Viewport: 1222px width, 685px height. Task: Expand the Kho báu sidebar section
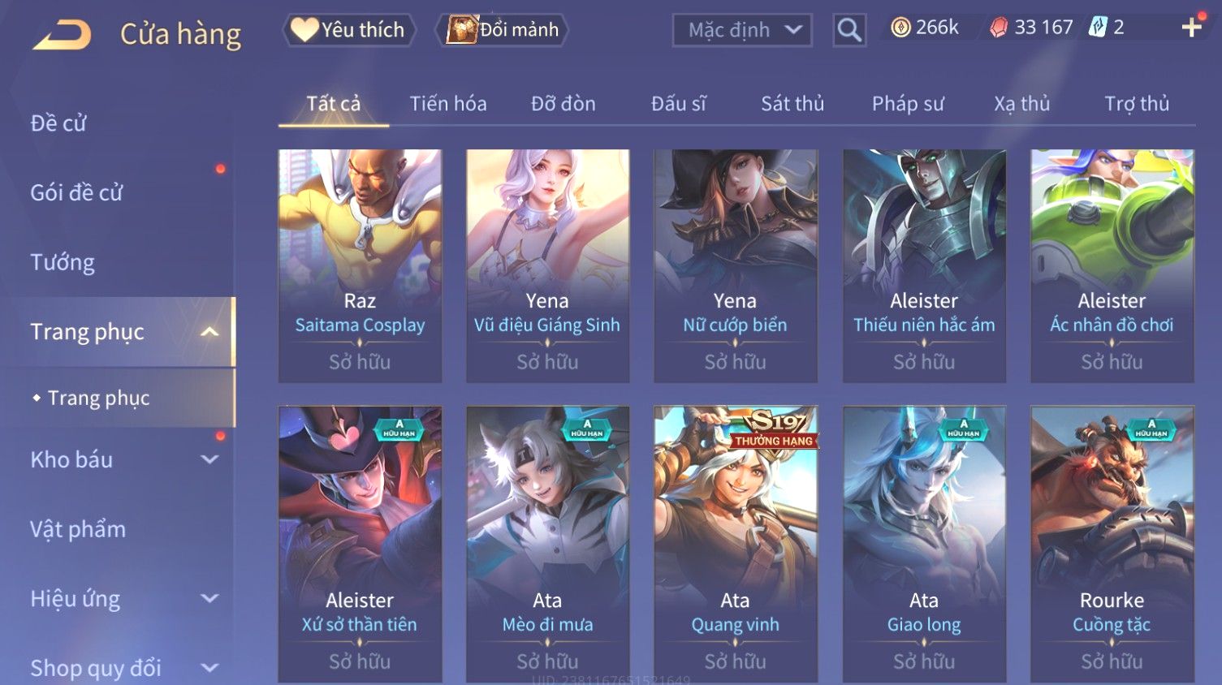[x=209, y=459]
